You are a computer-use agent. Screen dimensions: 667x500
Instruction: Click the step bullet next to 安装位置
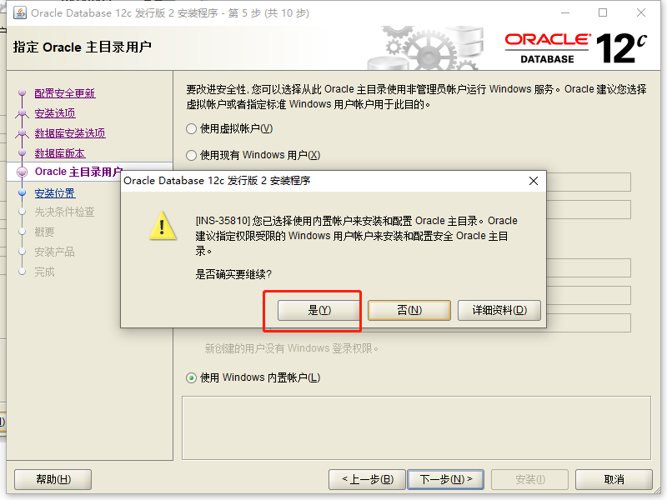coord(23,193)
